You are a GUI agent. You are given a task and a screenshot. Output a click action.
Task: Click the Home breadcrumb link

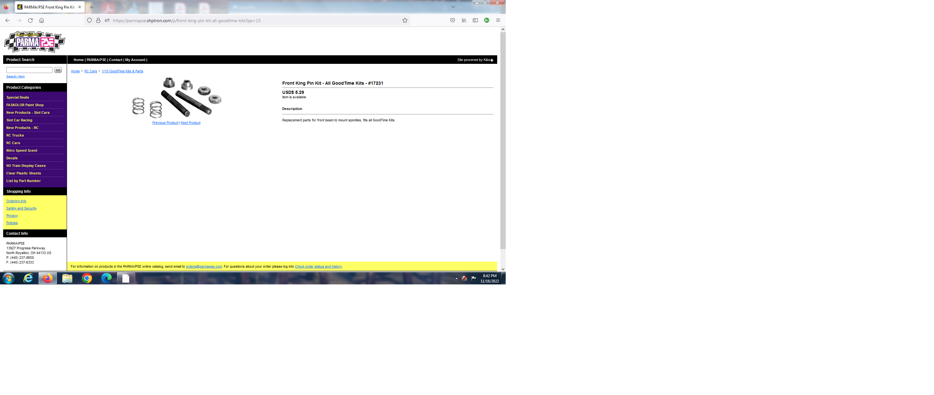tap(76, 71)
